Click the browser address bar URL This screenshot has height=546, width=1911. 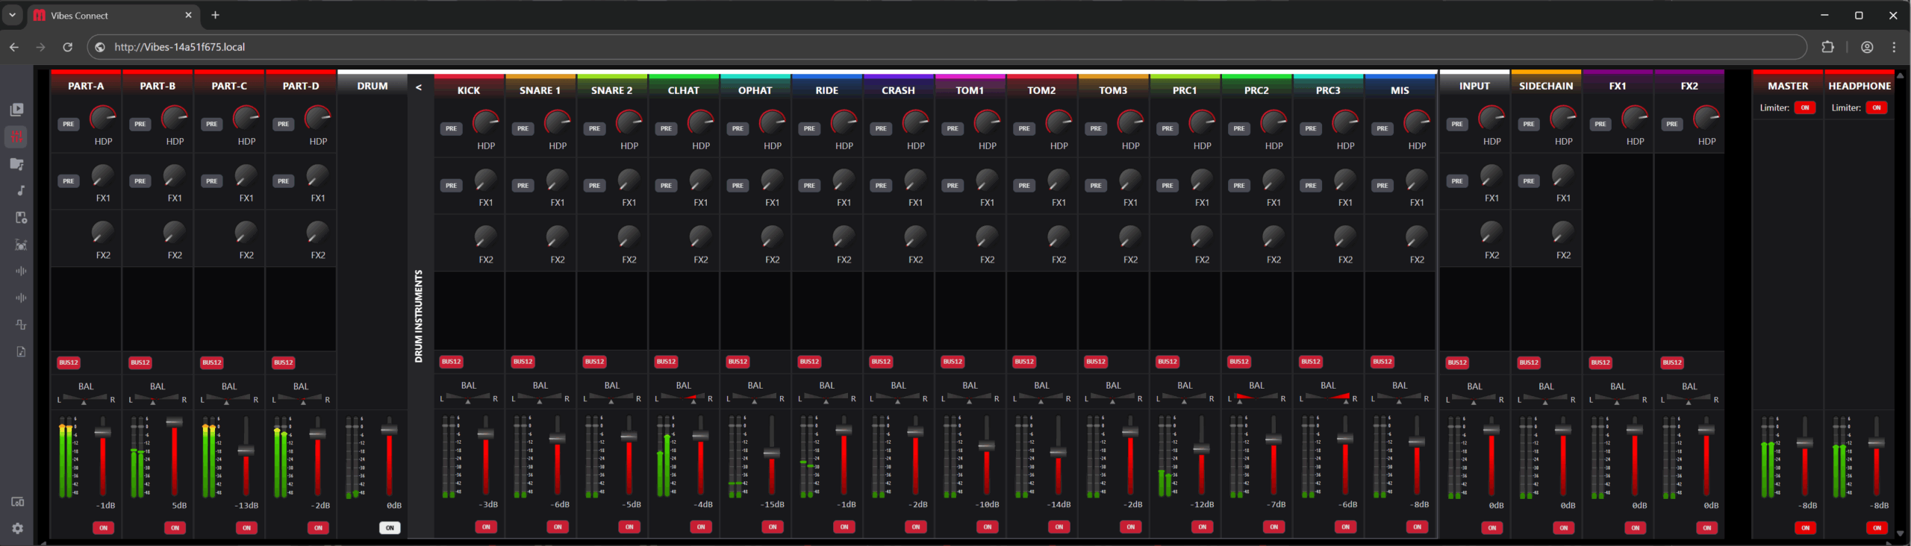[x=179, y=47]
